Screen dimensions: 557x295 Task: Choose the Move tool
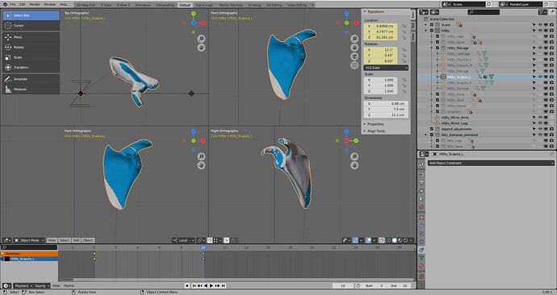(31, 37)
